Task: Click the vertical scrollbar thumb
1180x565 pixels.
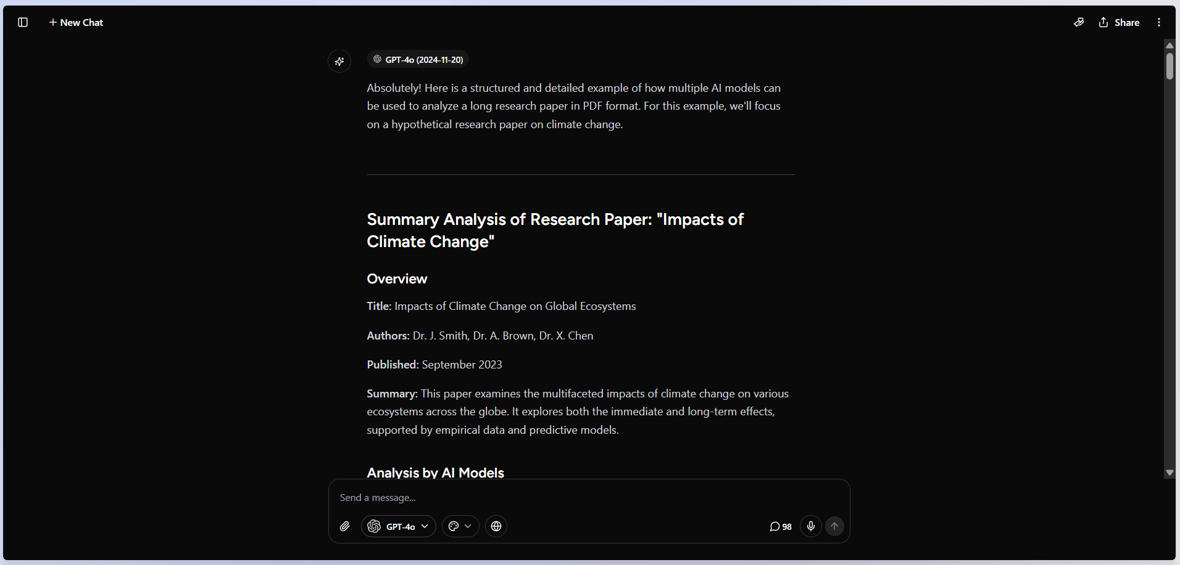Action: 1170,66
